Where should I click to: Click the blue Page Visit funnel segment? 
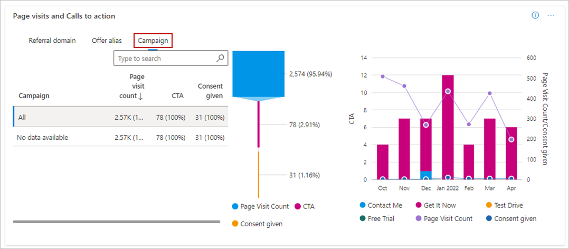tap(259, 74)
